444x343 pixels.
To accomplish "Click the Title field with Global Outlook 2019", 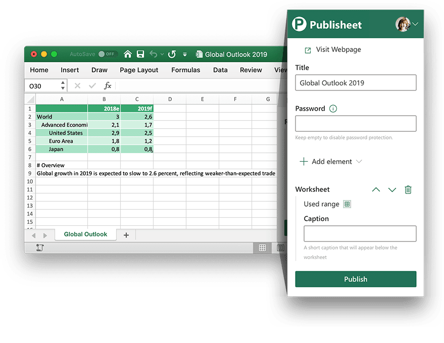I will point(356,83).
